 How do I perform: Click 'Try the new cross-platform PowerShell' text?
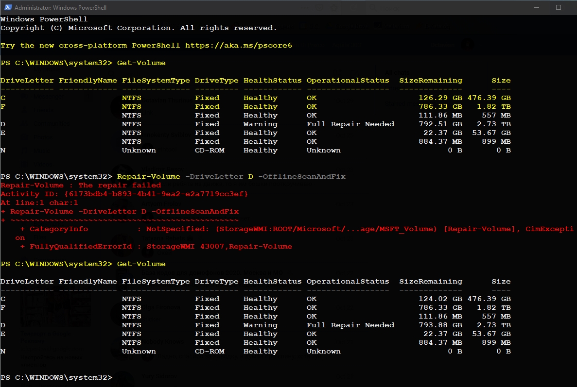[90, 45]
